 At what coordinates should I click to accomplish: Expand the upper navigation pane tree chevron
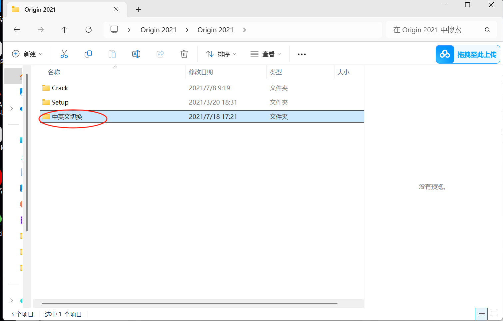(x=12, y=108)
